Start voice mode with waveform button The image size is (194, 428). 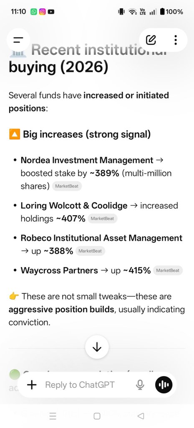[164, 385]
